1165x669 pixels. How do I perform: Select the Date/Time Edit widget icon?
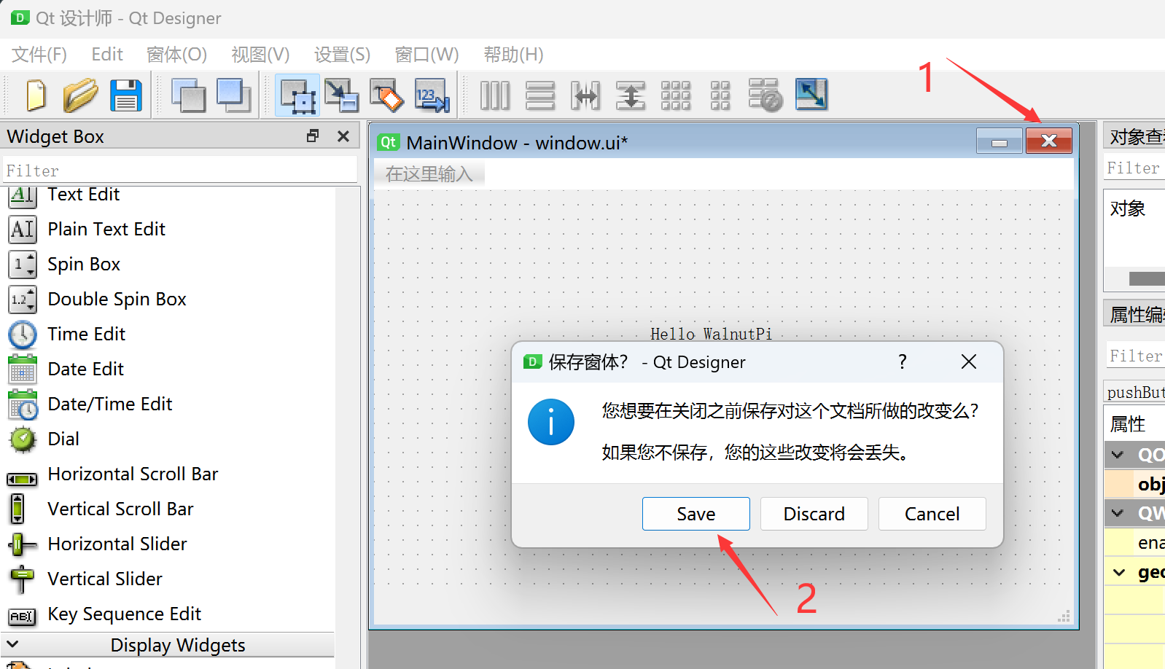[23, 404]
